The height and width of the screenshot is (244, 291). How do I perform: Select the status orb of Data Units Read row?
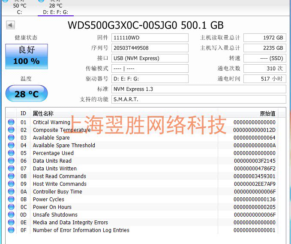click(11, 161)
